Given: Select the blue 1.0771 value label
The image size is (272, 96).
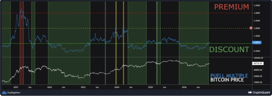Looking at the screenshot, I should (x=257, y=42).
